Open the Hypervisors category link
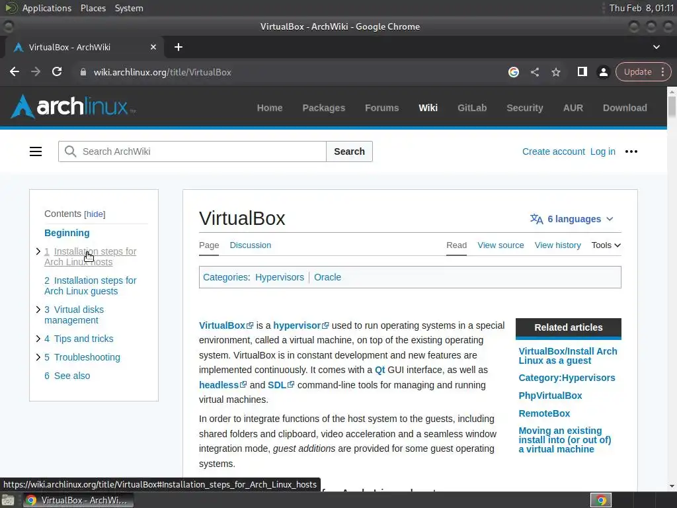 tap(280, 277)
